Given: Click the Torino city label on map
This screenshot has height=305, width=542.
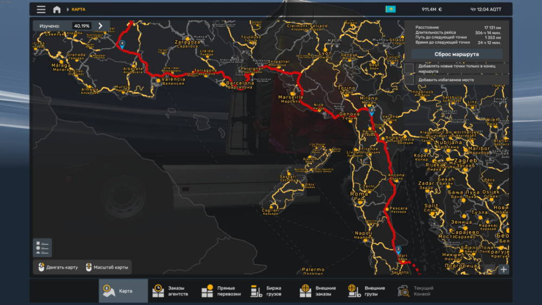Looking at the screenshot, I should [347, 88].
